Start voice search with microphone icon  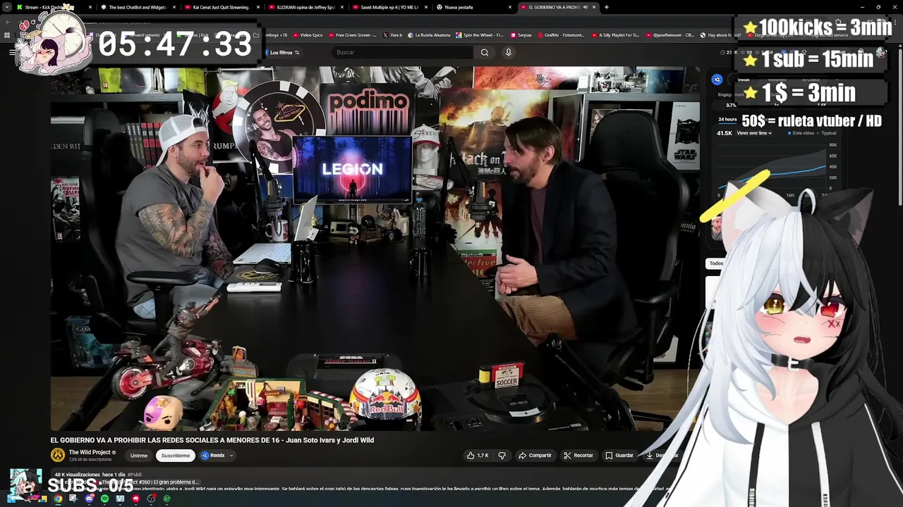pyautogui.click(x=508, y=52)
